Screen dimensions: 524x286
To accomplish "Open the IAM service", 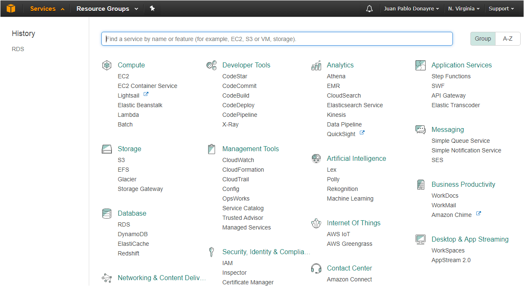I will point(227,263).
